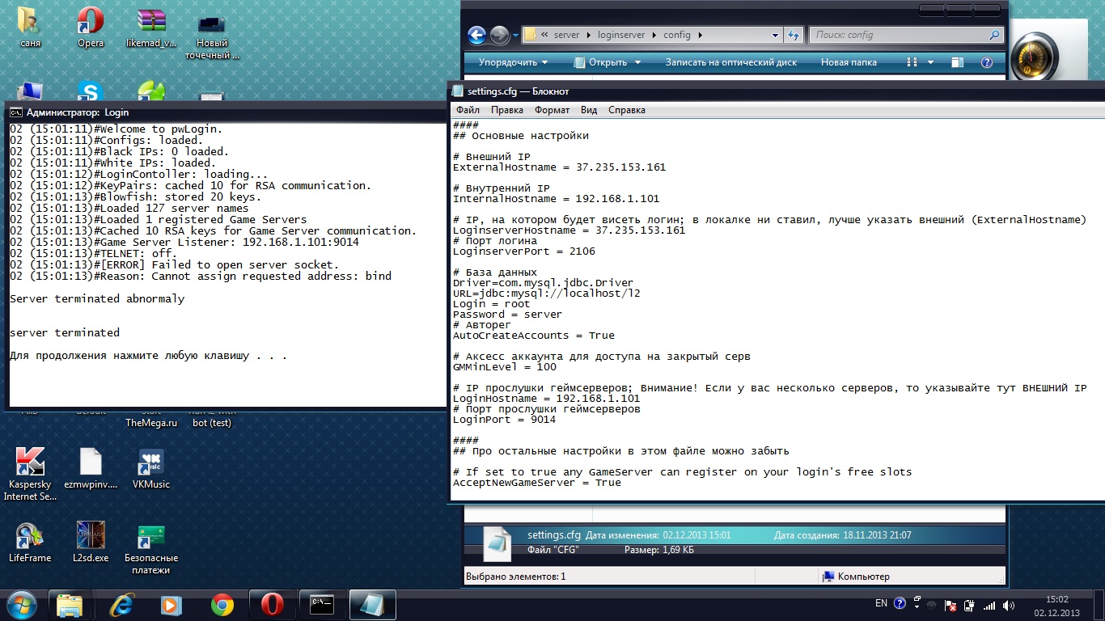
Task: Click the Explorer forward arrow
Action: [499, 35]
